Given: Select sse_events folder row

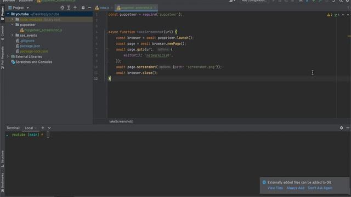Looking at the screenshot, I should 49,35.
